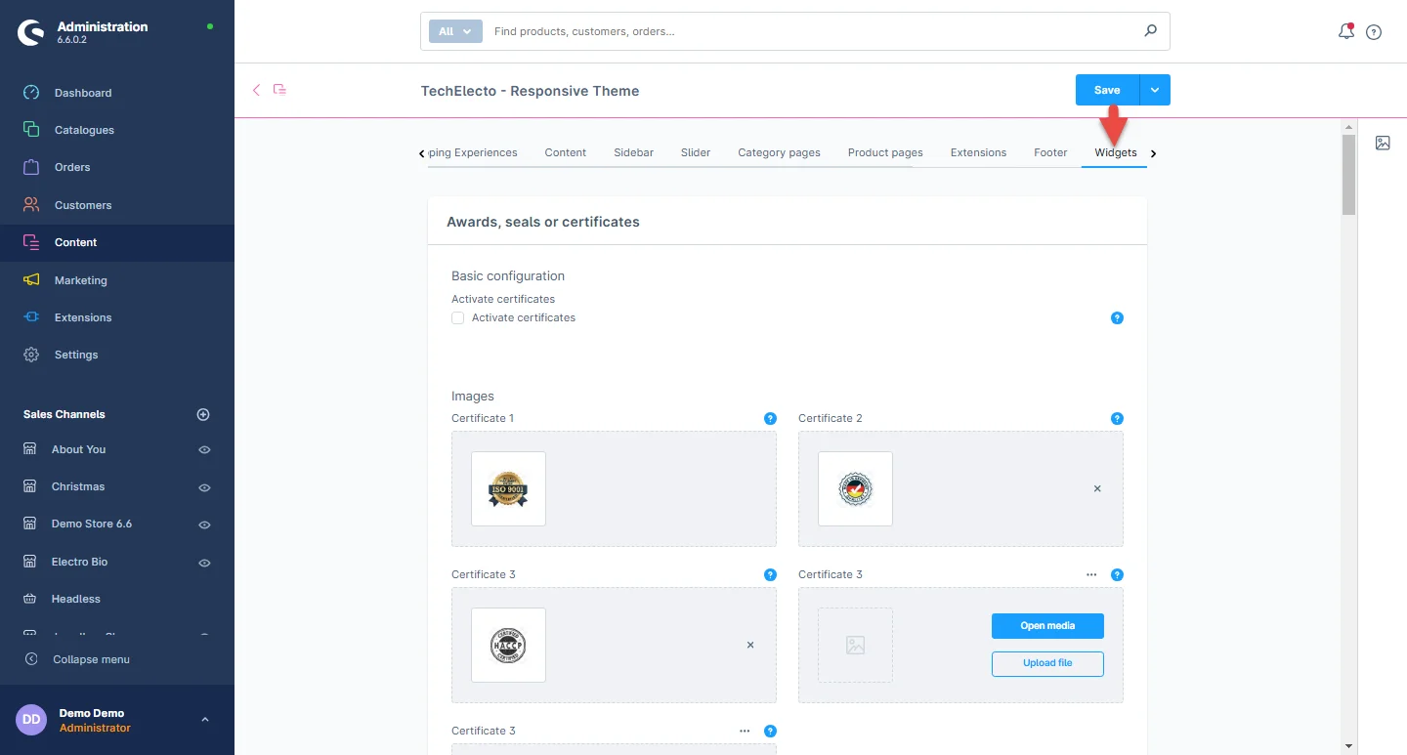The width and height of the screenshot is (1407, 755).
Task: Click the back arrow next to theme title
Action: 257,90
